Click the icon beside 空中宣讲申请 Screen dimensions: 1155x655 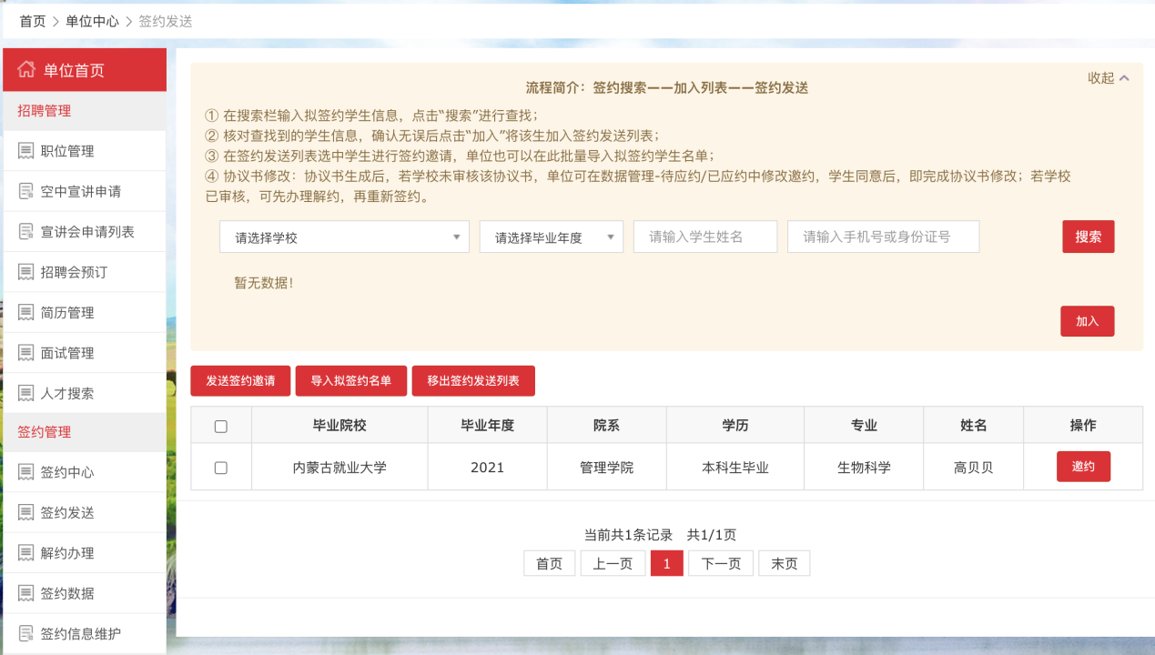(x=25, y=191)
